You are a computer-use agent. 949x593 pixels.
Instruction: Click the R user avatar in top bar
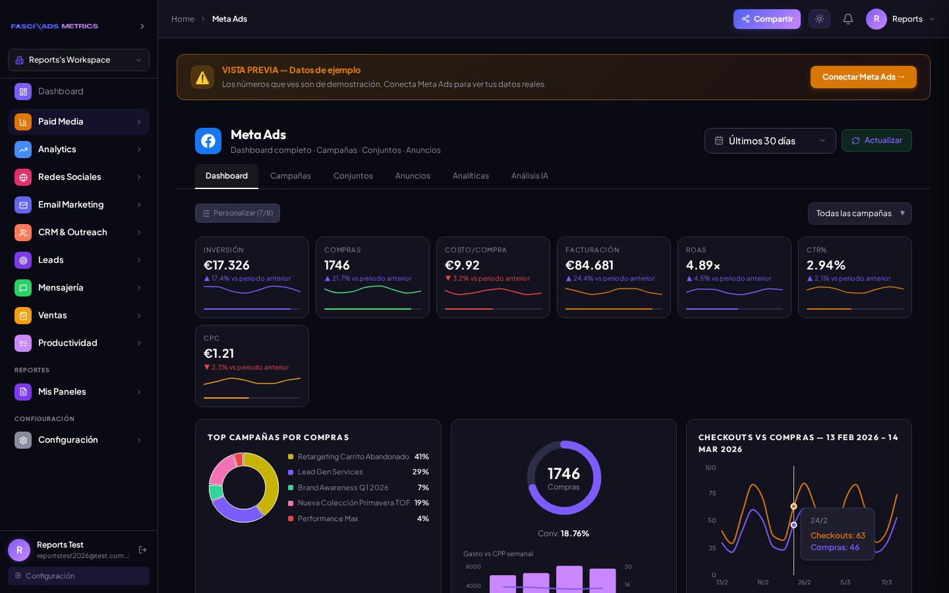[877, 19]
